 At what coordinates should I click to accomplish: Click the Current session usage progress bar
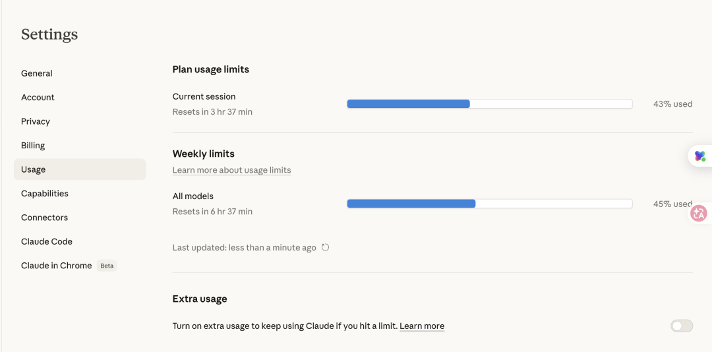(x=489, y=104)
